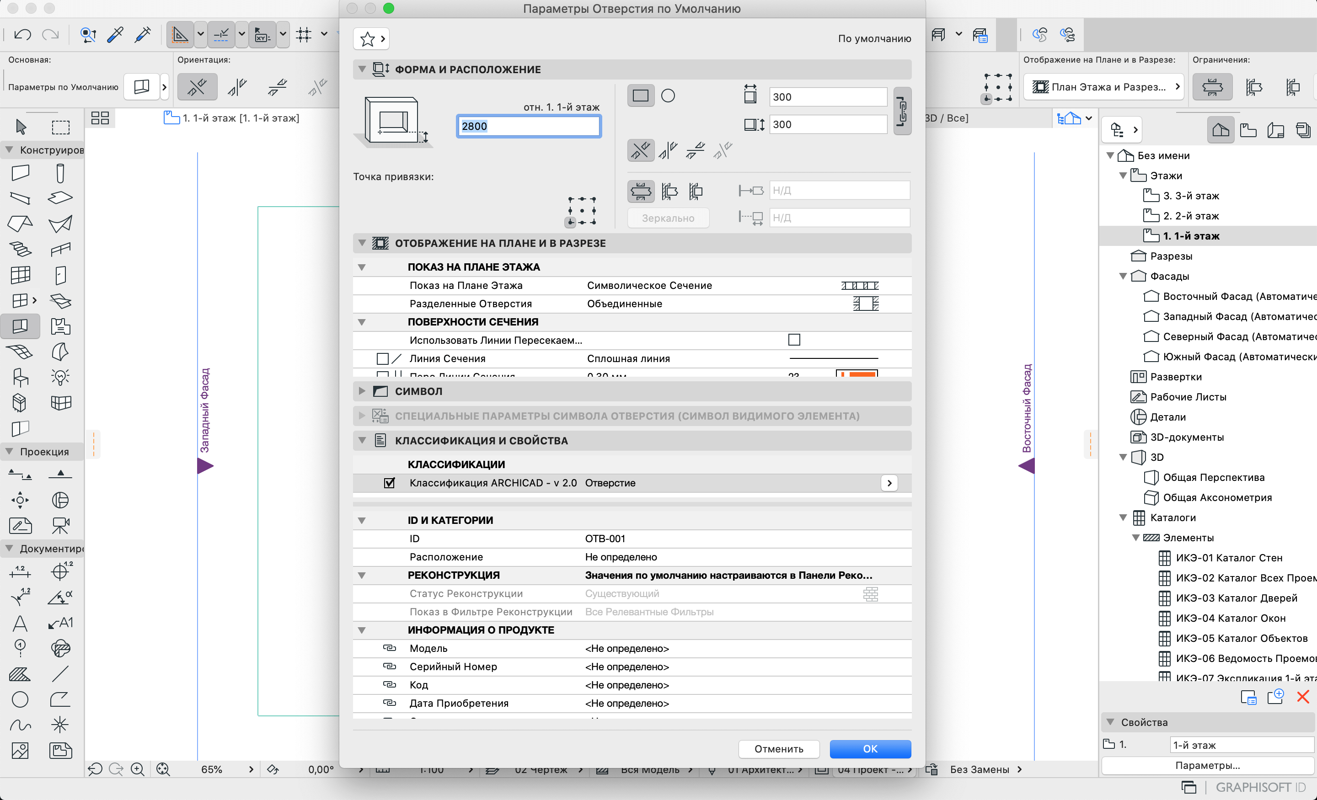
Task: Select the Wall tool in toolbox
Action: click(x=20, y=173)
